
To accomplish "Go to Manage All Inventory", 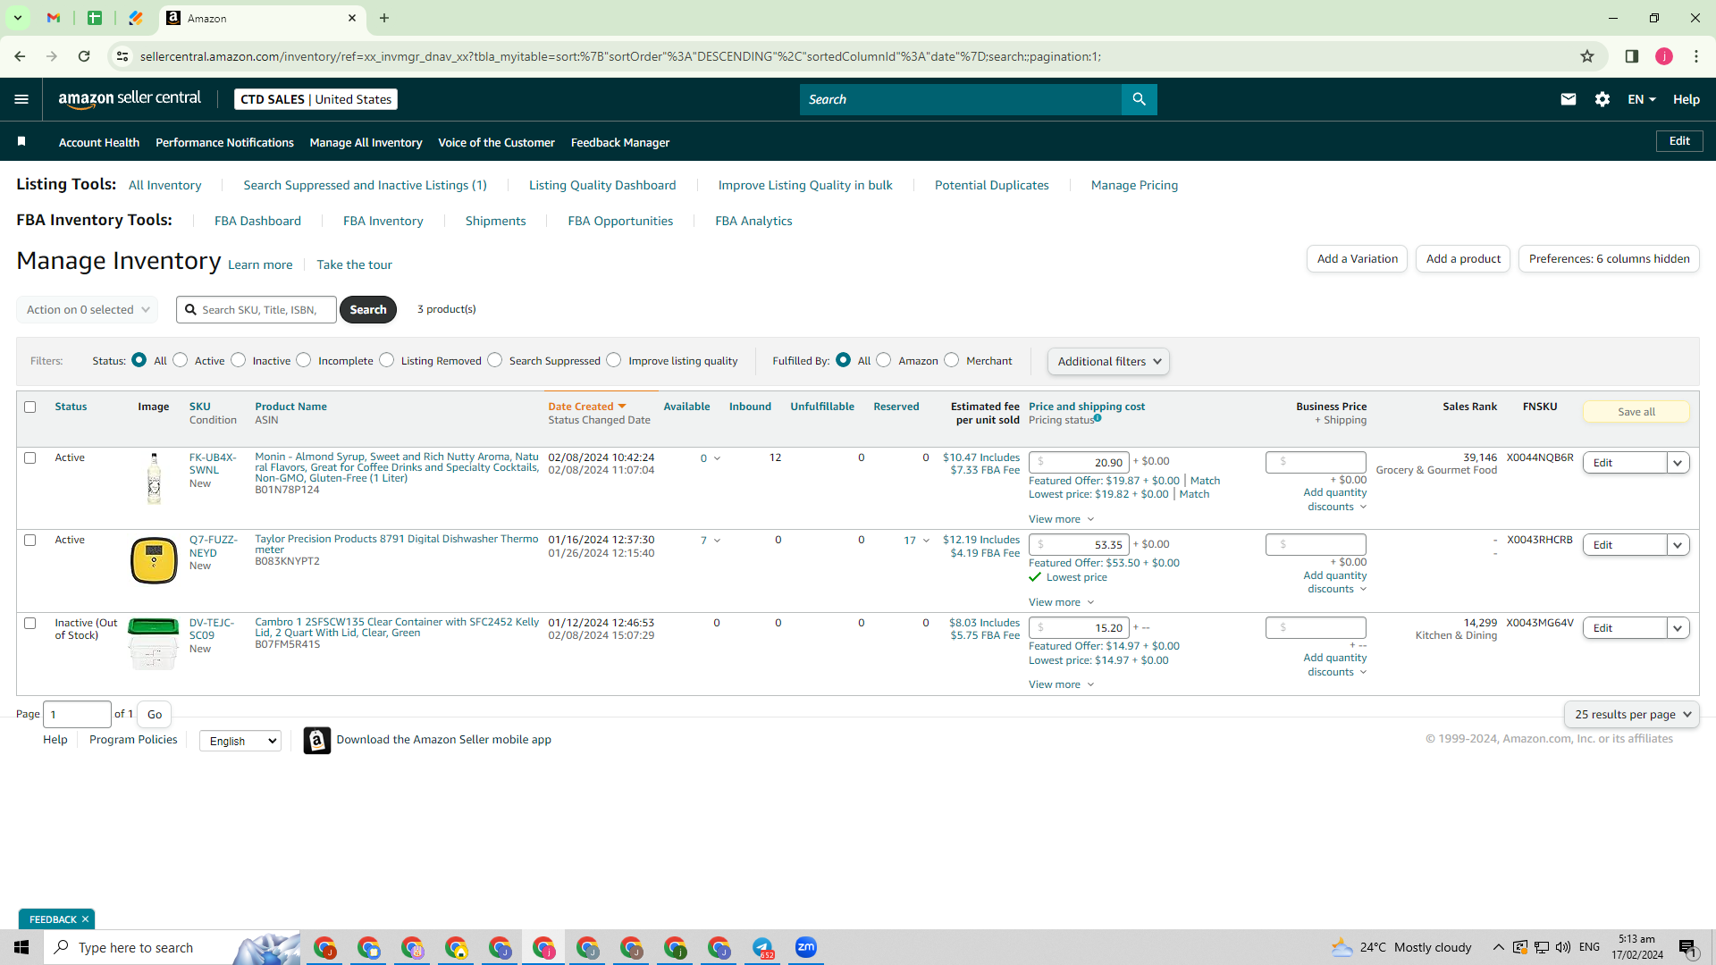I will (366, 142).
